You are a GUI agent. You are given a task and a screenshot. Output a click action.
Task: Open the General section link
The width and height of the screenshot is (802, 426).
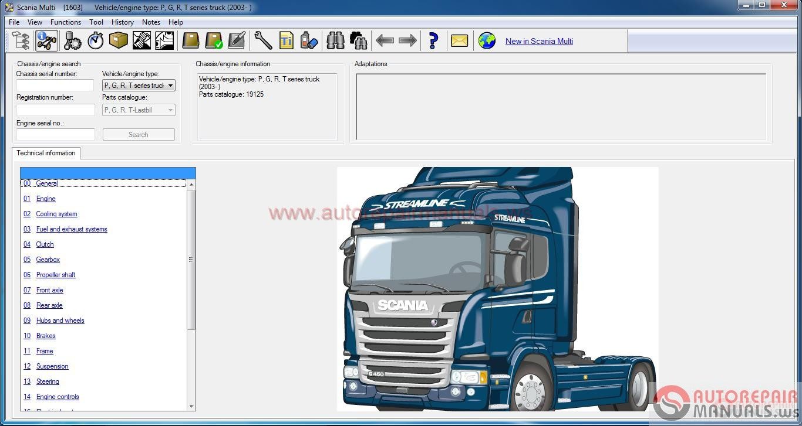(x=46, y=183)
